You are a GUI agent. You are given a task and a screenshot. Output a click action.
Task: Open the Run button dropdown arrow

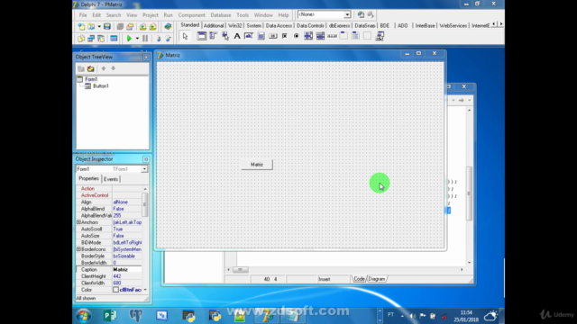(x=137, y=38)
